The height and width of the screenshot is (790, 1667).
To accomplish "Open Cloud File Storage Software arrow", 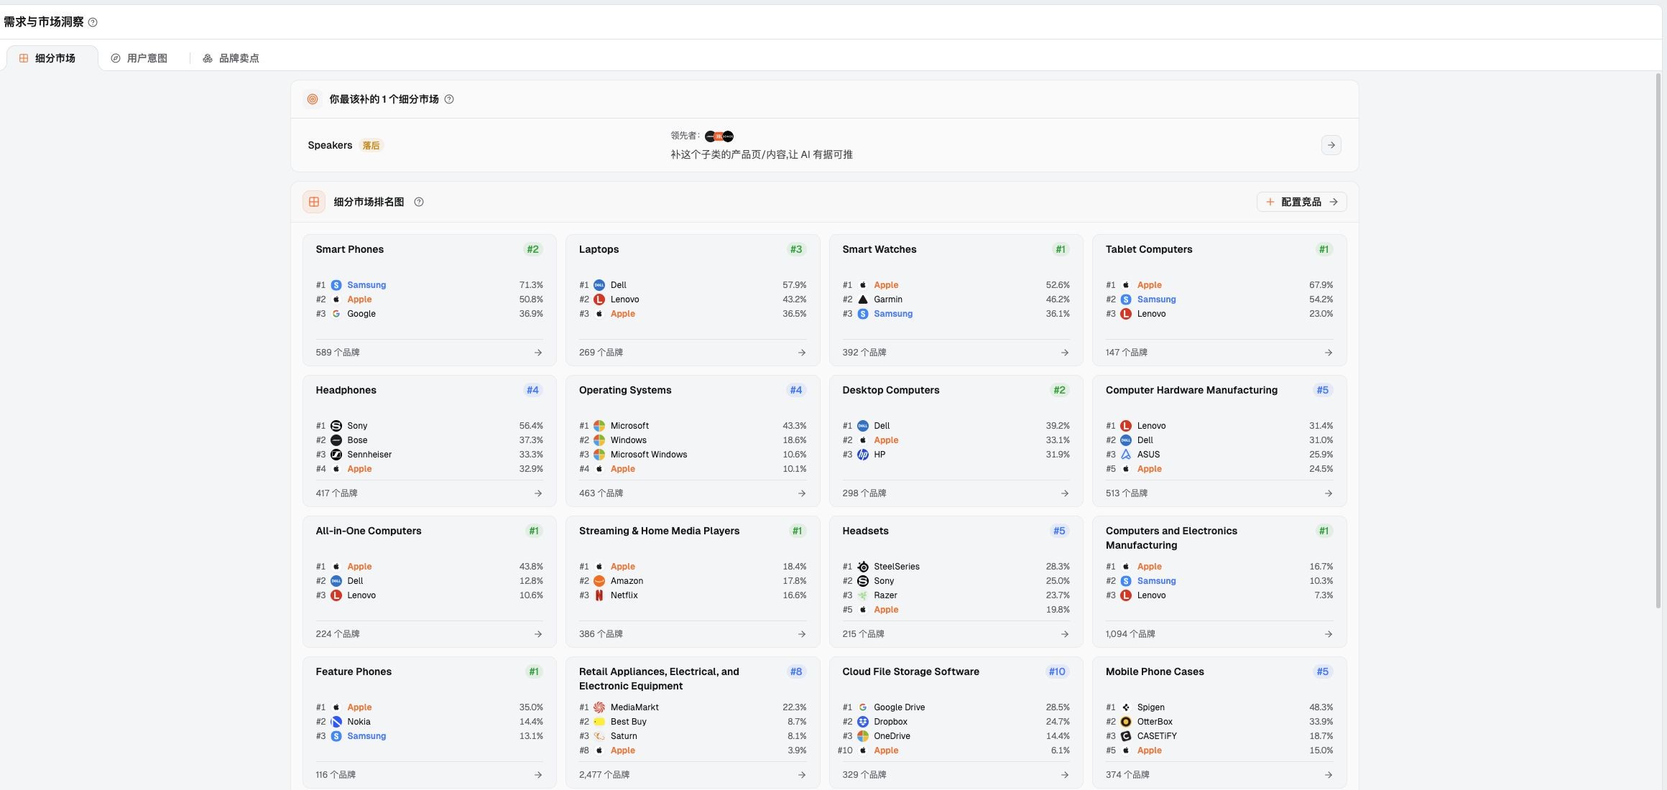I will pos(1065,775).
